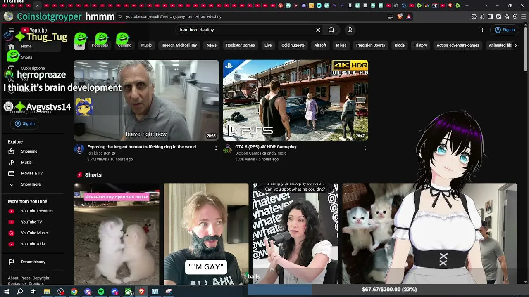Open the YouTube guide hamburger menu

(x=11, y=30)
